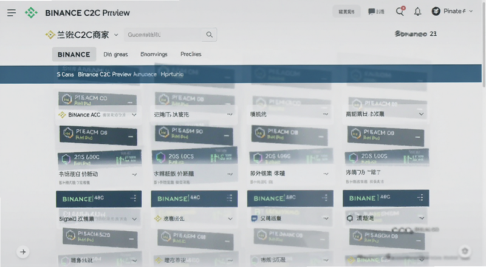Expand the first-column dropdown below the 20S L00C card
Image resolution: width=486 pixels, height=267 pixels.
(134, 174)
